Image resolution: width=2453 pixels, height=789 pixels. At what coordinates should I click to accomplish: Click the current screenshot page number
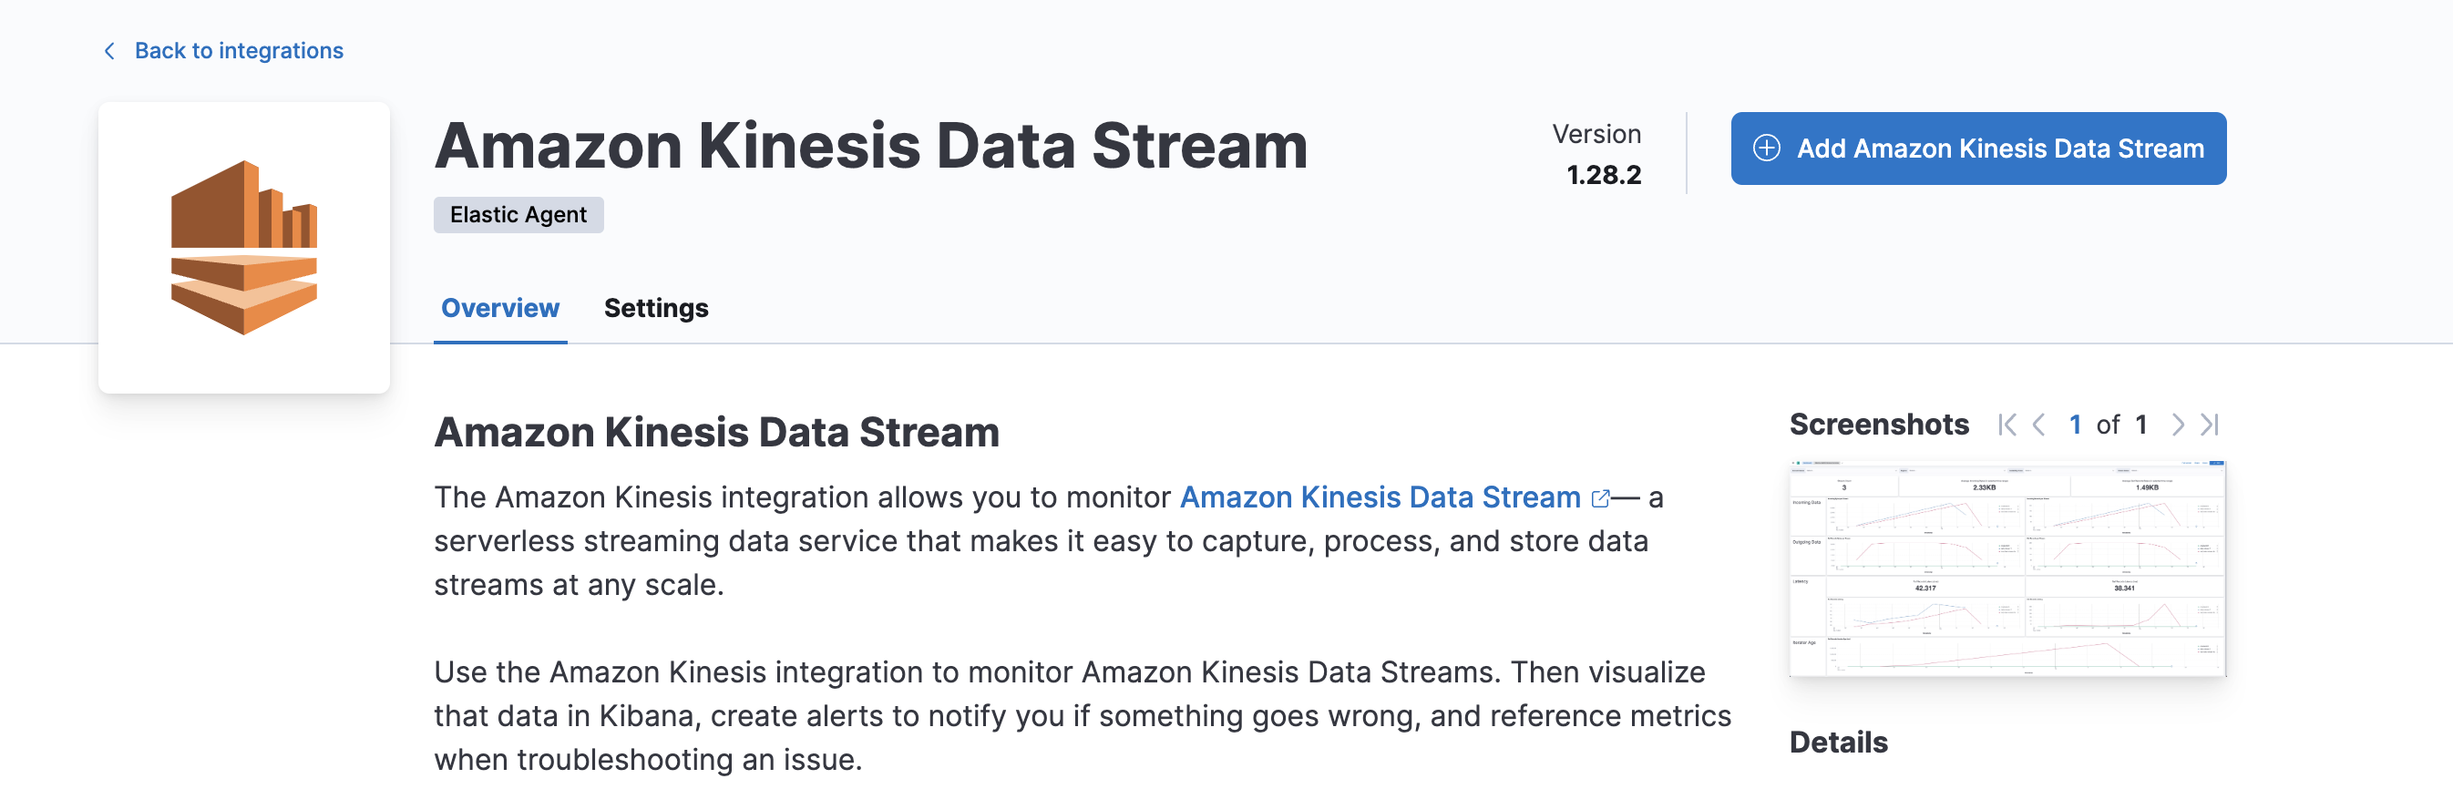pyautogui.click(x=2075, y=425)
